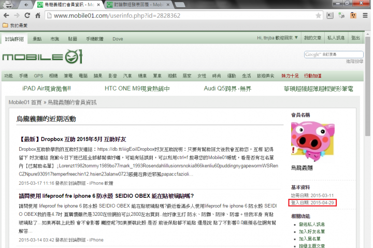
Task: Click the 華碩超強超薄 laptop ad link
Action: (x=318, y=89)
